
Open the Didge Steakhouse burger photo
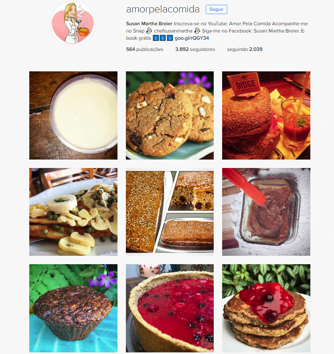click(x=266, y=115)
